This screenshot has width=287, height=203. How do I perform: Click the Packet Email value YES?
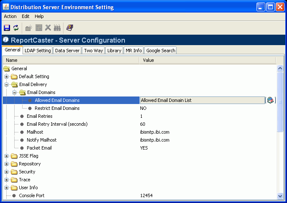point(144,148)
